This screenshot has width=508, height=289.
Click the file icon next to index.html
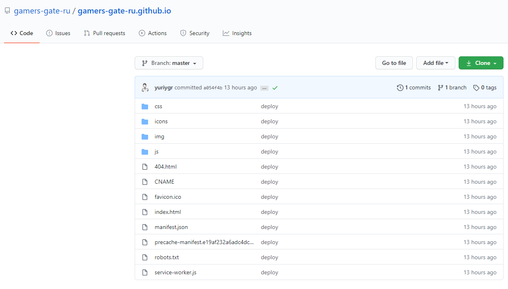click(144, 212)
